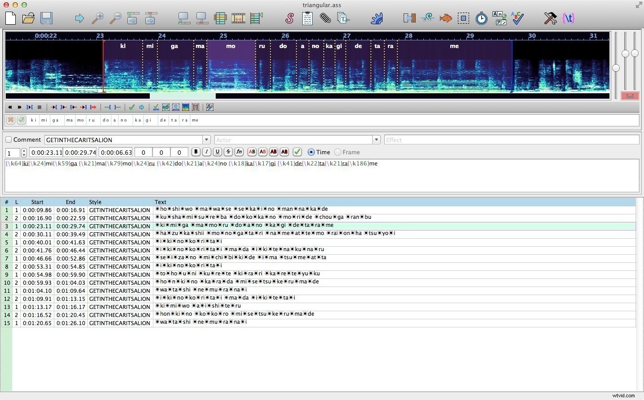The height and width of the screenshot is (400, 644).
Task: Stop audio playback
Action: [39, 107]
